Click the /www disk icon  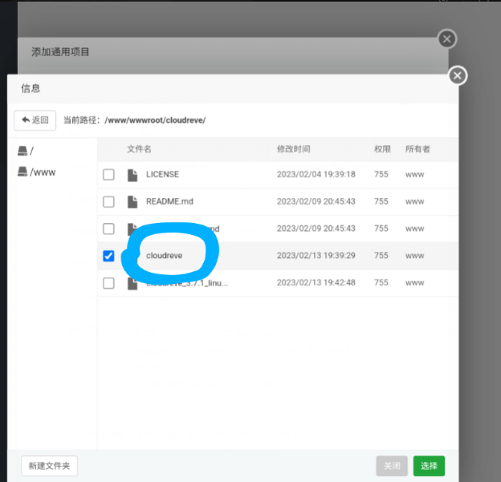pos(22,172)
